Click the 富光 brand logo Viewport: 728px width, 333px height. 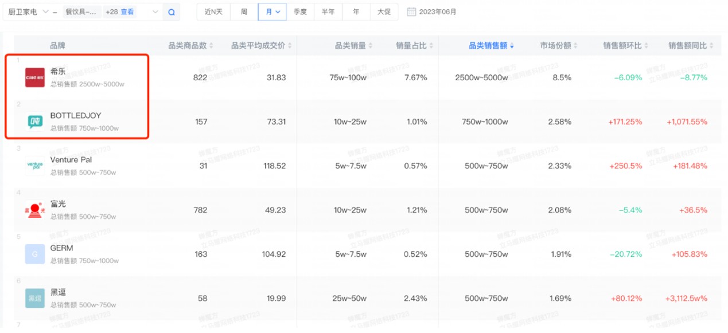[35, 210]
